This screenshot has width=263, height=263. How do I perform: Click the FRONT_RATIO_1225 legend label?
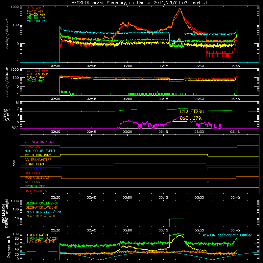[42, 238]
